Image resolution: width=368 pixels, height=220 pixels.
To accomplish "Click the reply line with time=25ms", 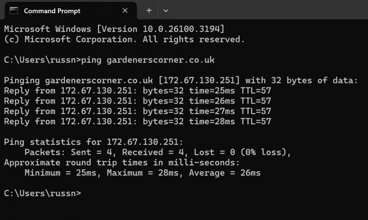I will coord(138,91).
